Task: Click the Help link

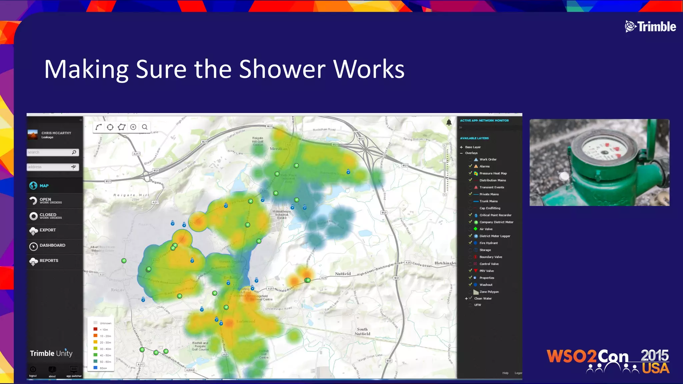Action: (x=505, y=373)
